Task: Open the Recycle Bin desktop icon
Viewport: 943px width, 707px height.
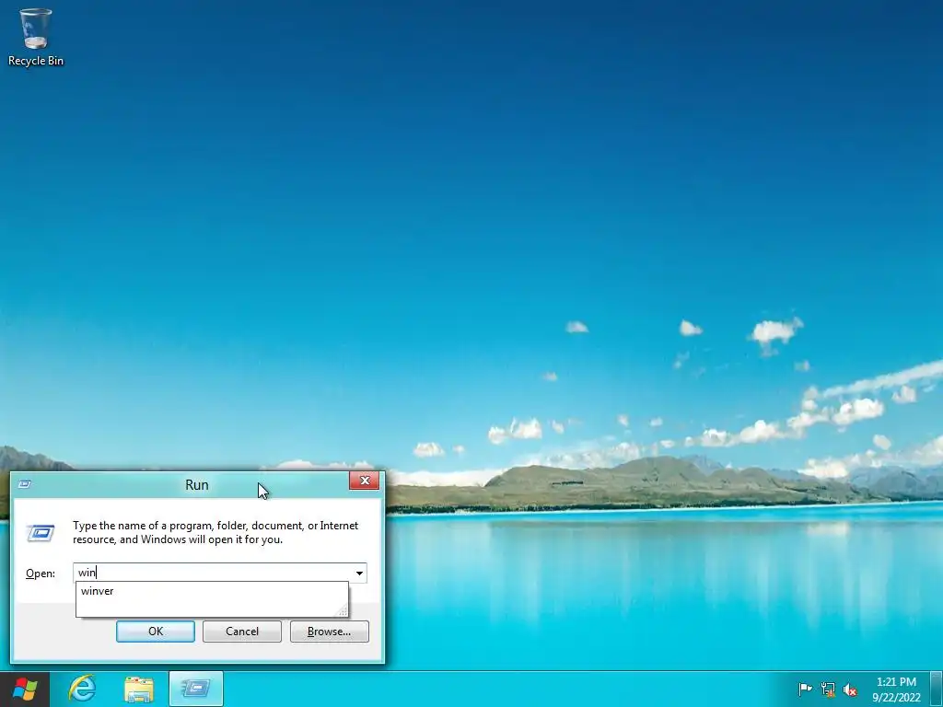Action: (36, 37)
